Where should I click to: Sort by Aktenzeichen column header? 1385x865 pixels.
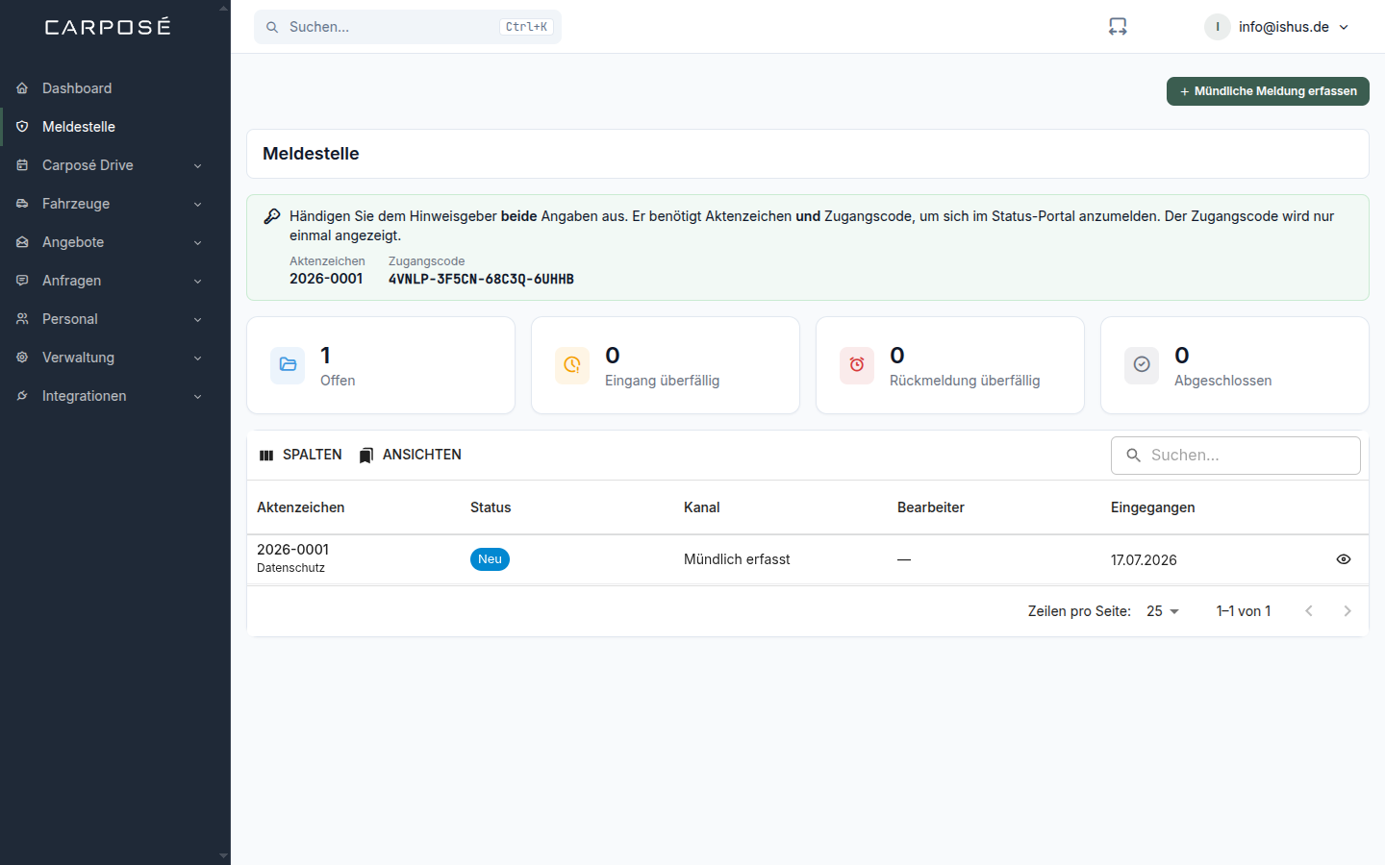point(300,507)
